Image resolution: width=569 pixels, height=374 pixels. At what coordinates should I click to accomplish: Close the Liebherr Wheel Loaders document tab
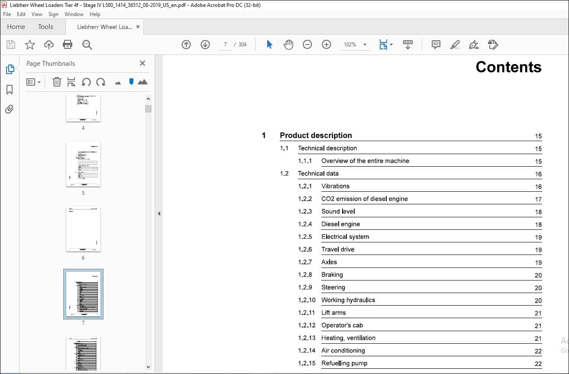138,26
